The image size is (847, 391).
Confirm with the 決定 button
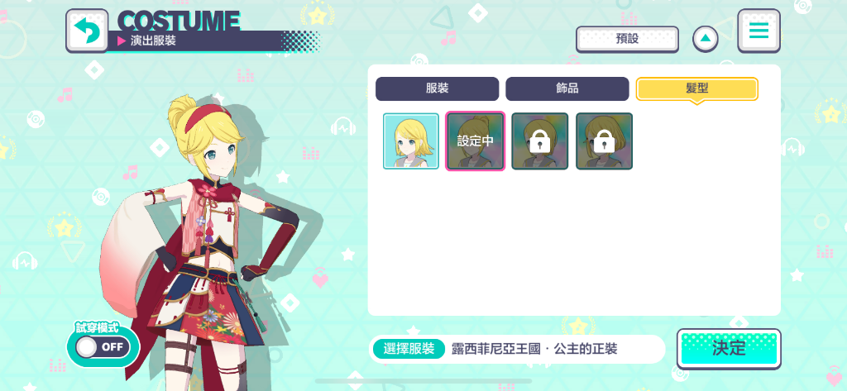[729, 348]
